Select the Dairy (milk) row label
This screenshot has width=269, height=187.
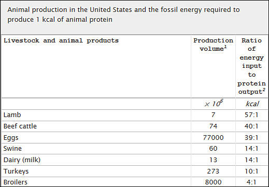tap(22, 160)
